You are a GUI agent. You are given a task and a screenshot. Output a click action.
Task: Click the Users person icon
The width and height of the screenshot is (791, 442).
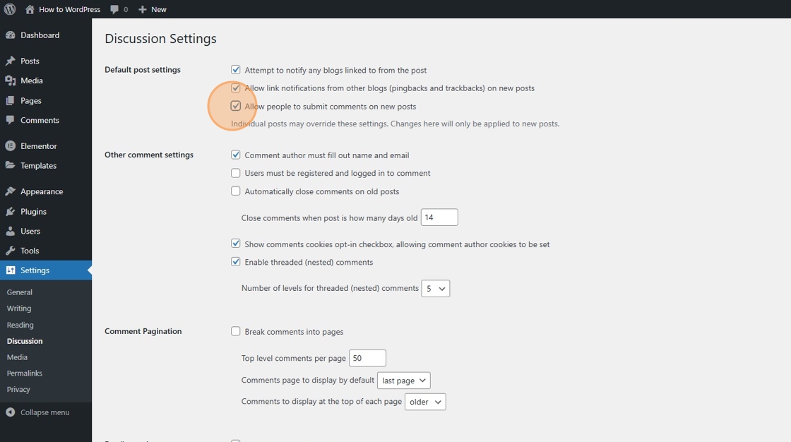[10, 231]
